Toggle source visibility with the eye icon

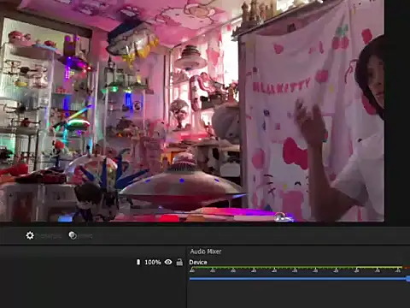[168, 262]
